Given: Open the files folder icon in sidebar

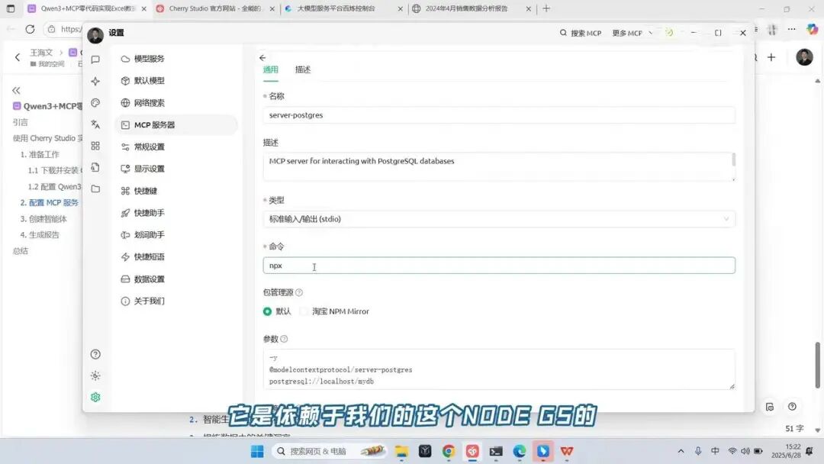Looking at the screenshot, I should click(95, 188).
